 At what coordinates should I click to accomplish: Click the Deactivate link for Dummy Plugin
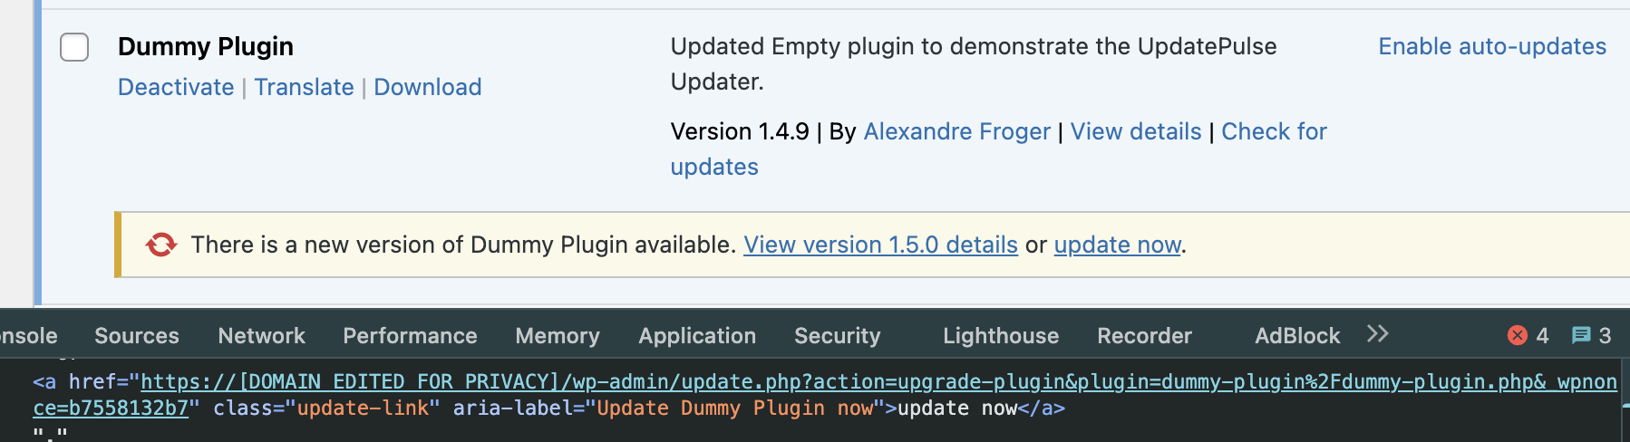click(176, 87)
